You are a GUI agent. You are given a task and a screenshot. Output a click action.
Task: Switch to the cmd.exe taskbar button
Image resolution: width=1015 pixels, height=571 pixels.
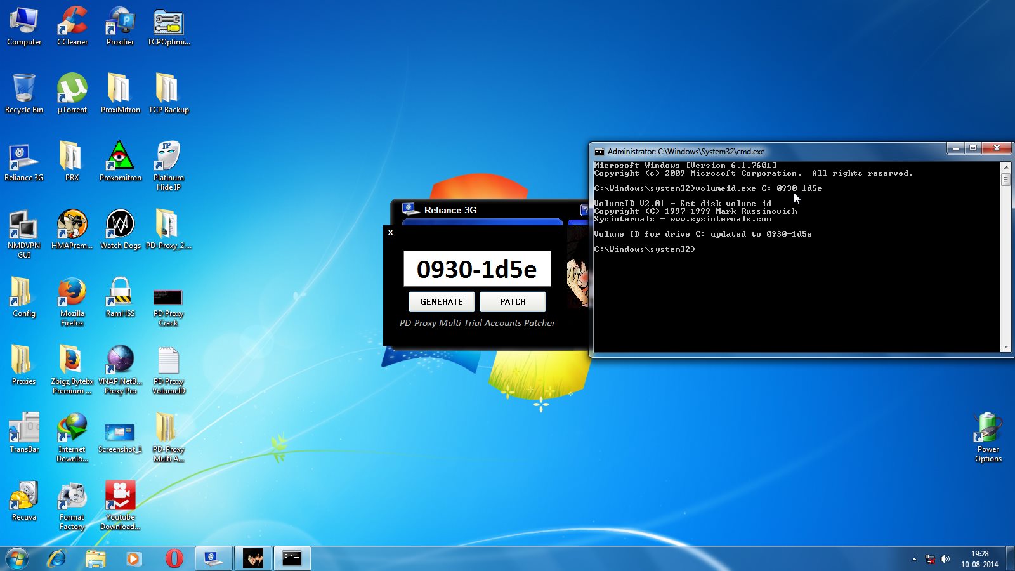tap(292, 558)
